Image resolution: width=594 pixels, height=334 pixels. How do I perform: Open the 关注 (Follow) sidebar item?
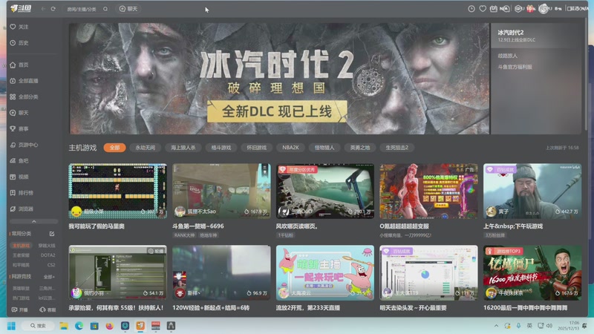point(19,27)
